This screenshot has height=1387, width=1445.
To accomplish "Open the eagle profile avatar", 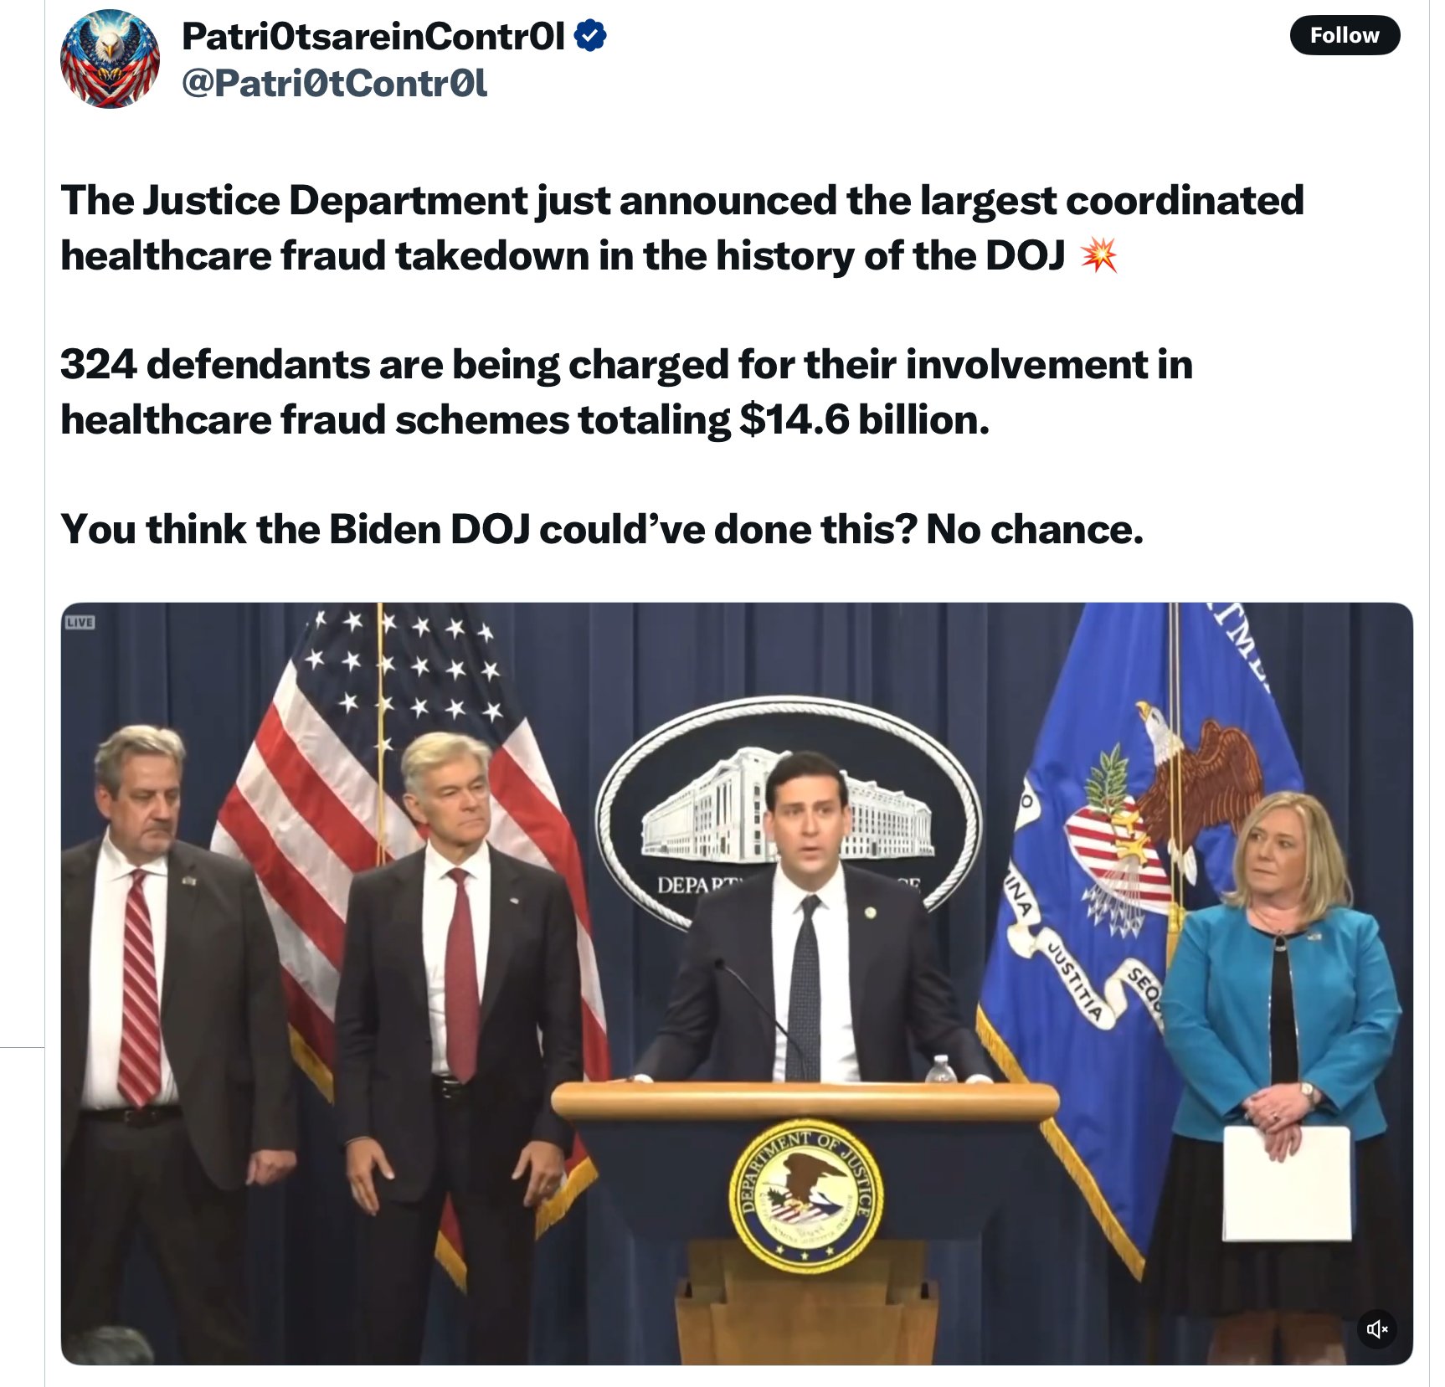I will 110,59.
